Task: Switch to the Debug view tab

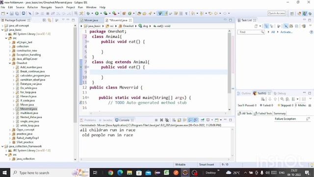Action: 280,93
